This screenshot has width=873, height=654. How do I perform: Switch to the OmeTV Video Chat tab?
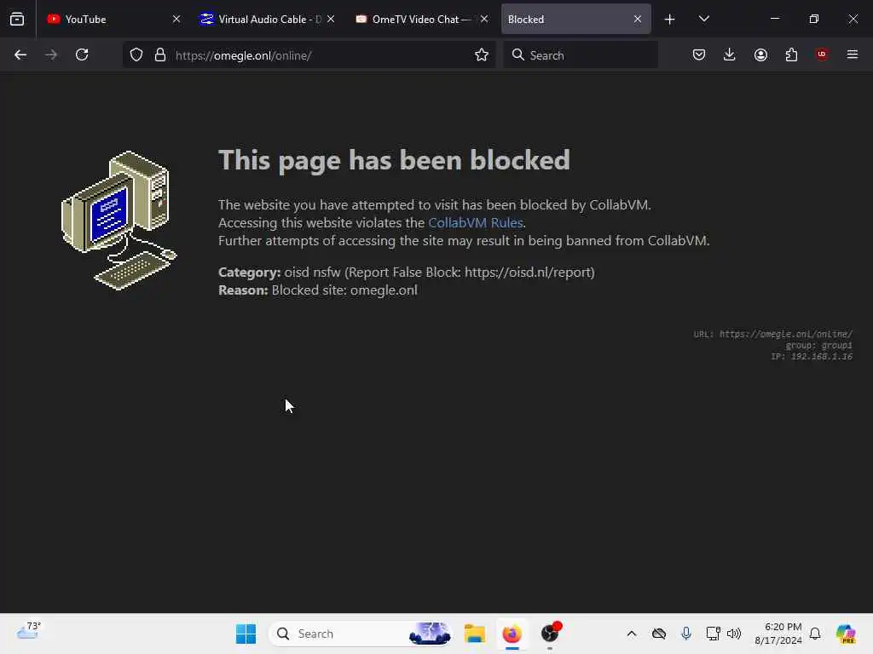[421, 19]
